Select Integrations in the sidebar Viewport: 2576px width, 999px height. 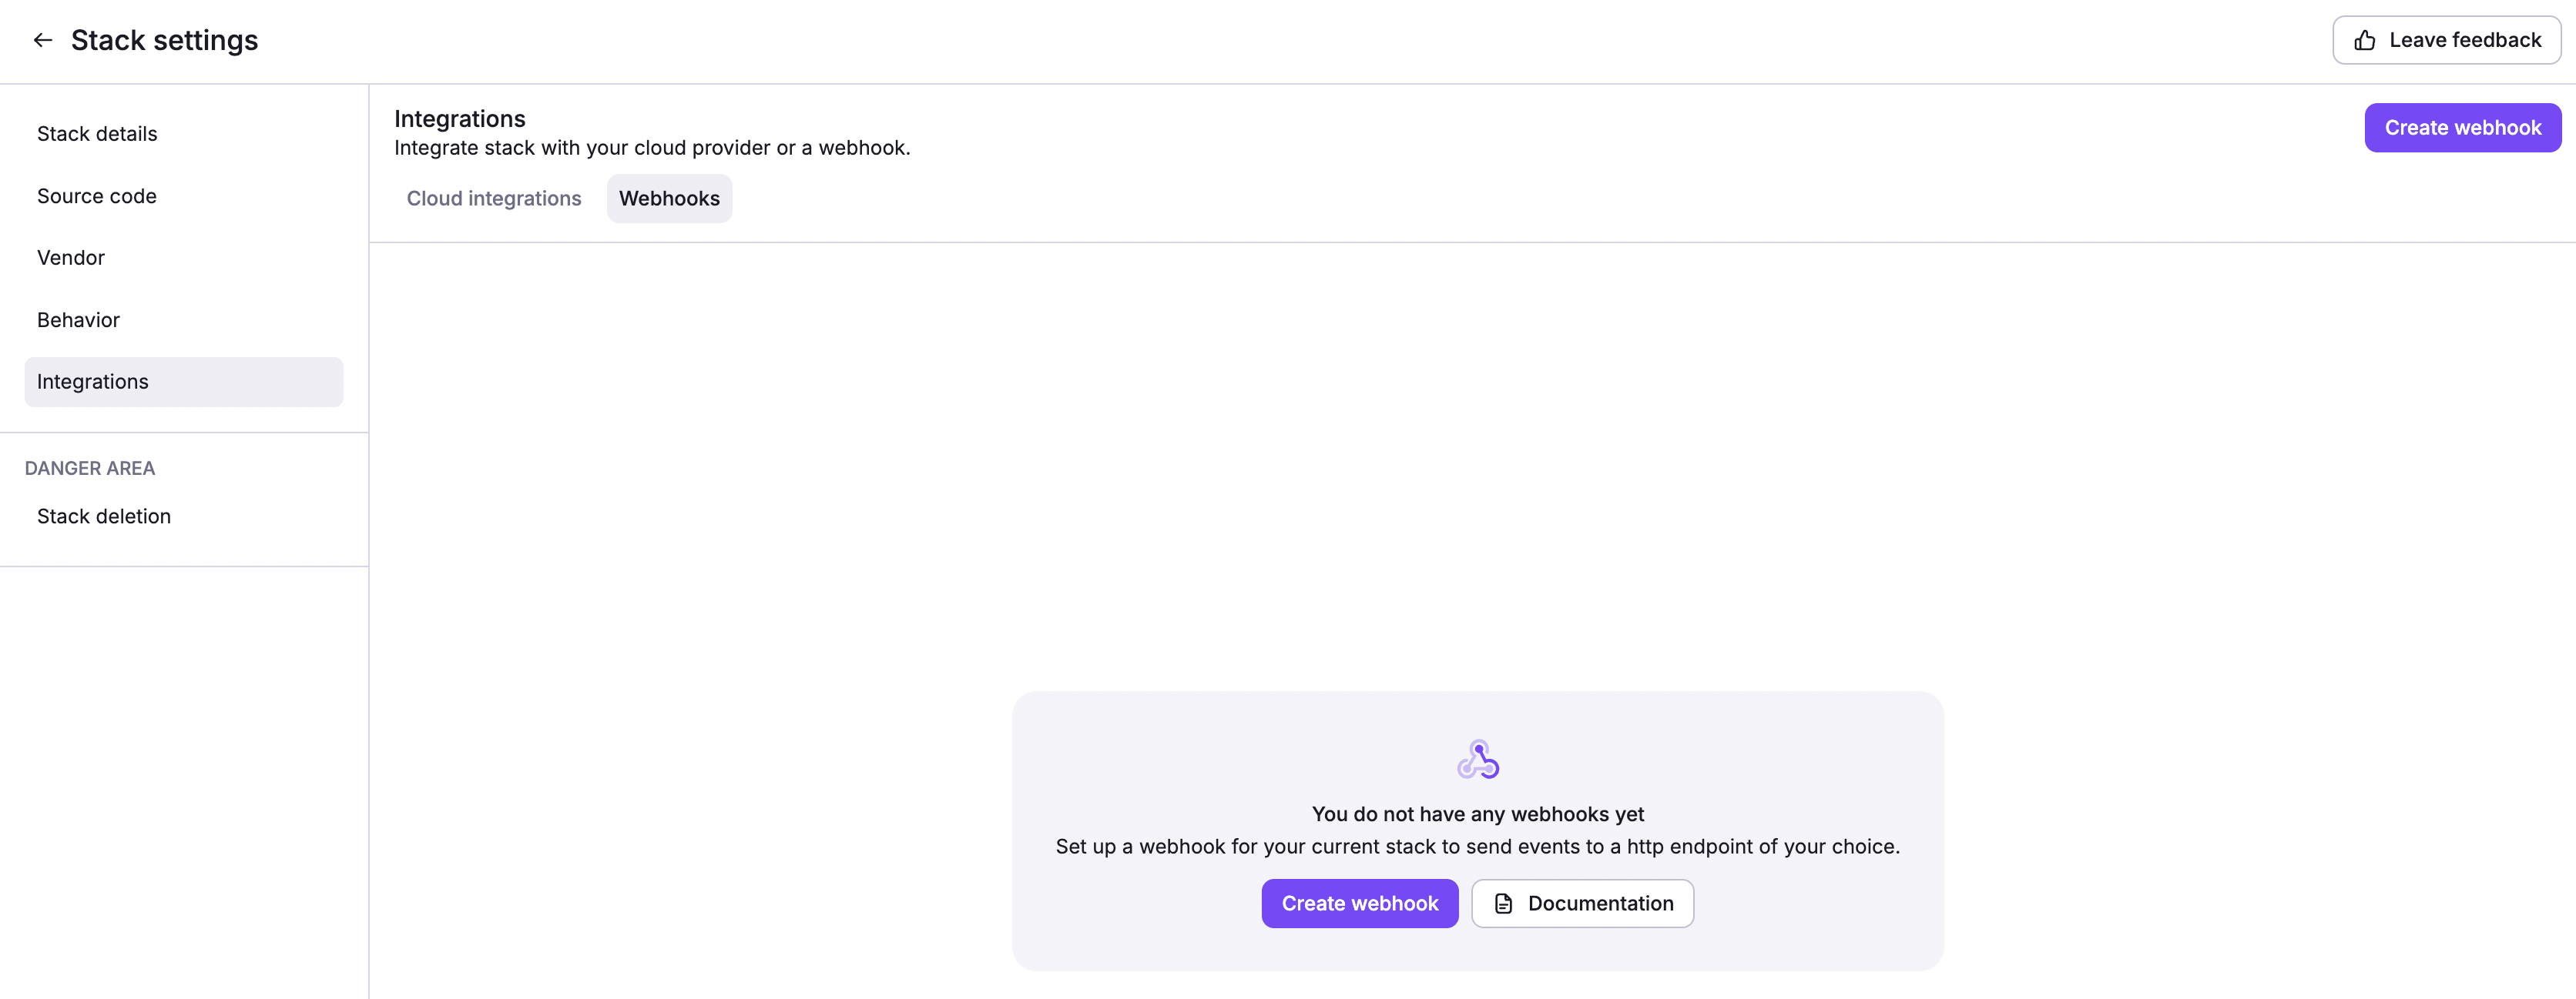coord(92,381)
